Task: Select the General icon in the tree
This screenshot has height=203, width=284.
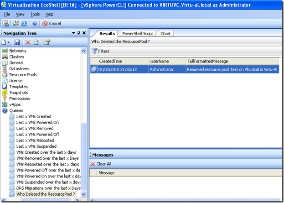Action: pyautogui.click(x=5, y=62)
